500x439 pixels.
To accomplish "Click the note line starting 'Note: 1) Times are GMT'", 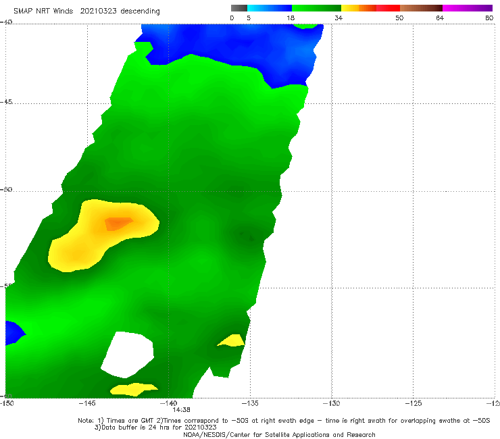I will (284, 421).
